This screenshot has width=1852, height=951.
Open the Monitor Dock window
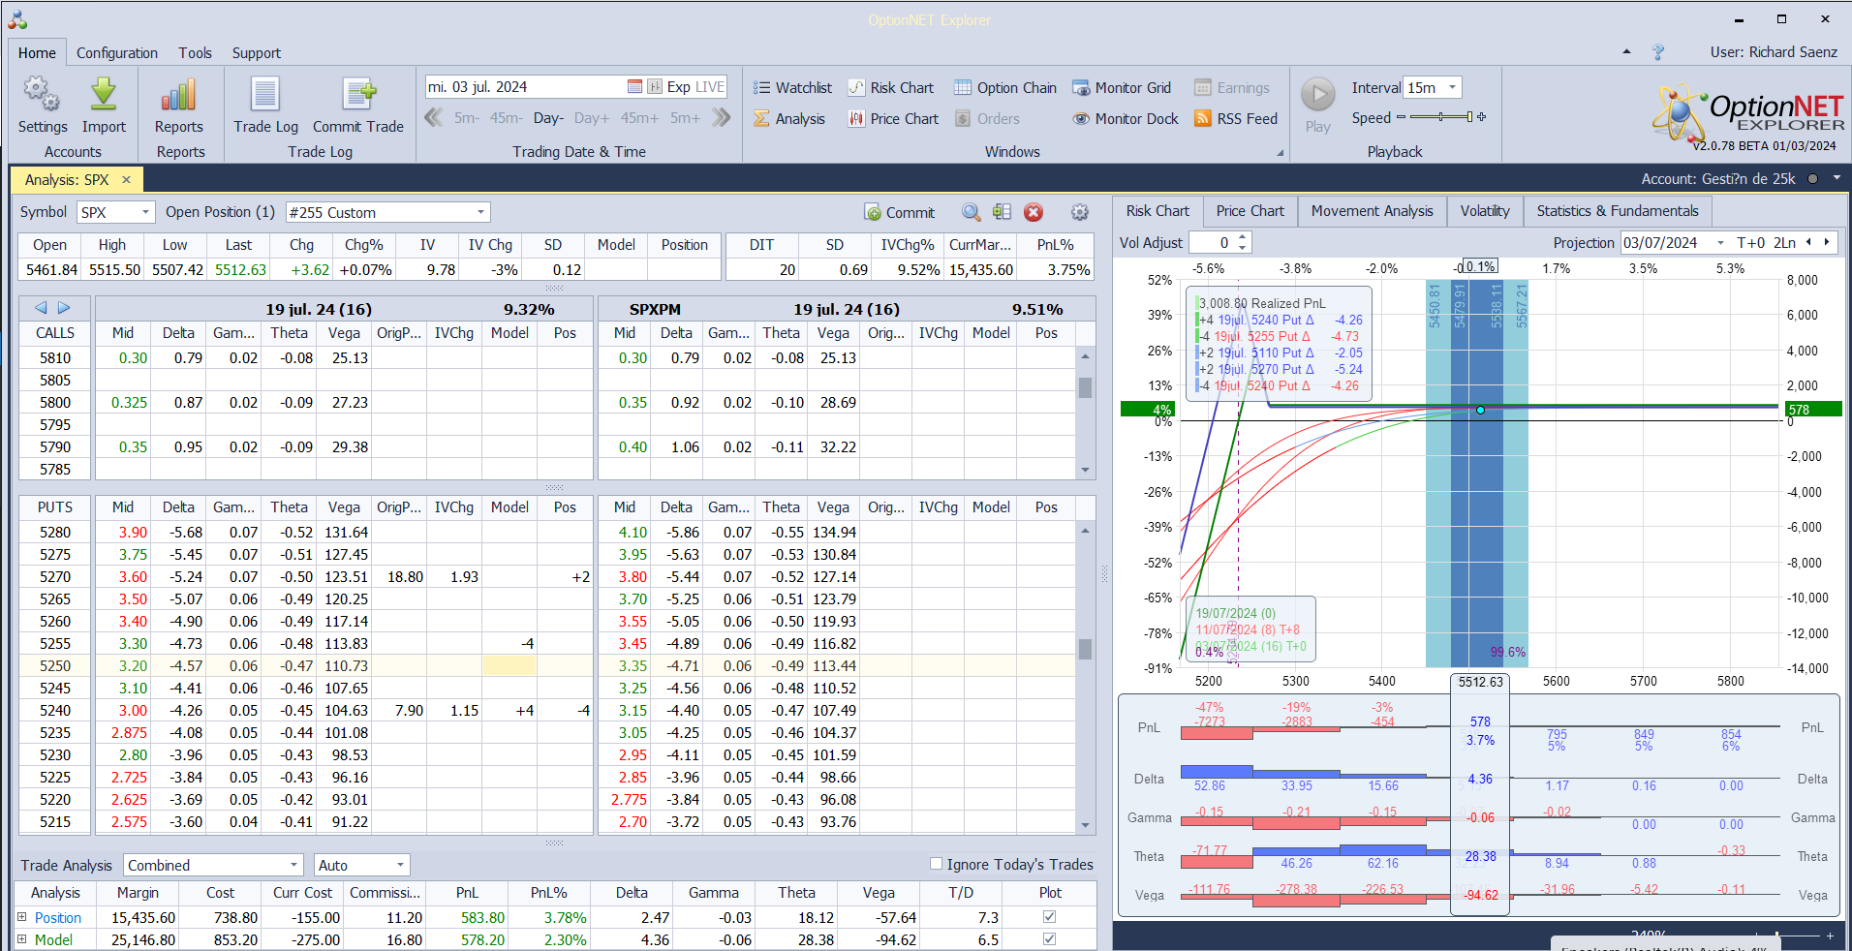tap(1126, 119)
